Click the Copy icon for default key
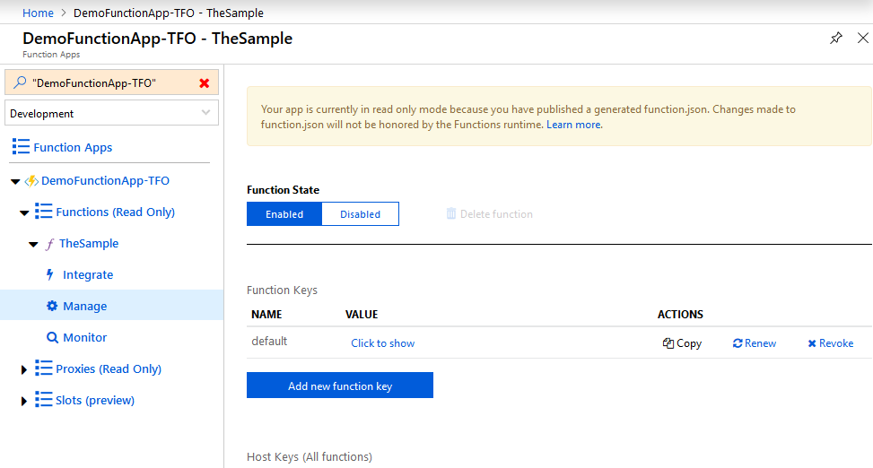The image size is (873, 468). (668, 343)
